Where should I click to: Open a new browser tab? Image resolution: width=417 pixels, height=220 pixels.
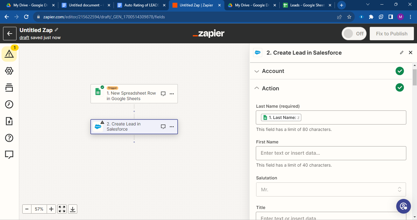tap(342, 5)
